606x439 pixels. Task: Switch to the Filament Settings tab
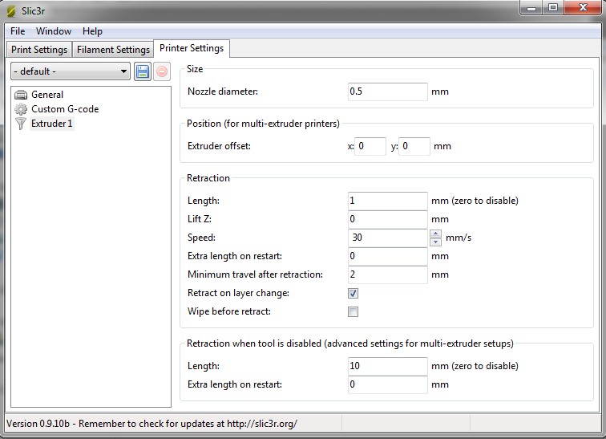(x=113, y=50)
